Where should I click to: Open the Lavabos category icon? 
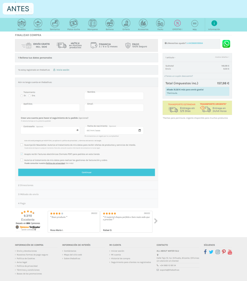(x=38, y=23)
